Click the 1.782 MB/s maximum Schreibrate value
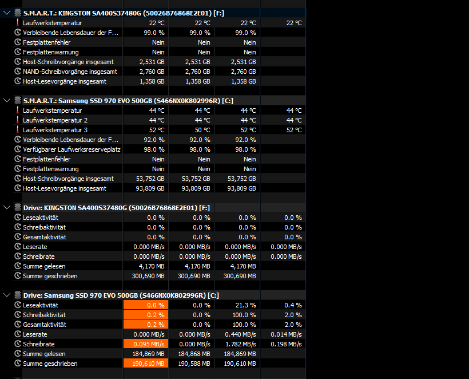469x379 pixels. [x=240, y=344]
